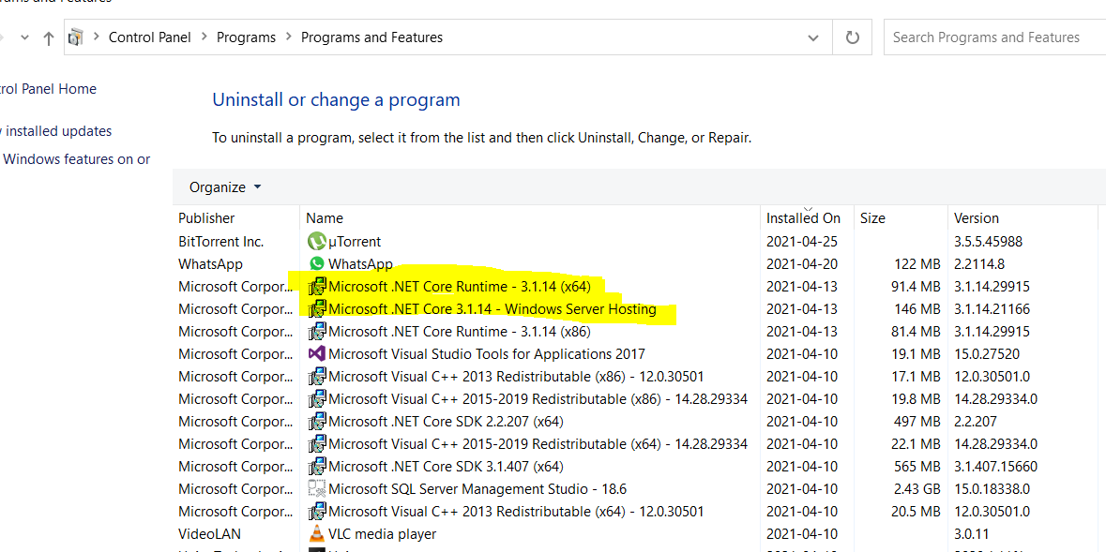Open the Control Panel Home link

(47, 89)
